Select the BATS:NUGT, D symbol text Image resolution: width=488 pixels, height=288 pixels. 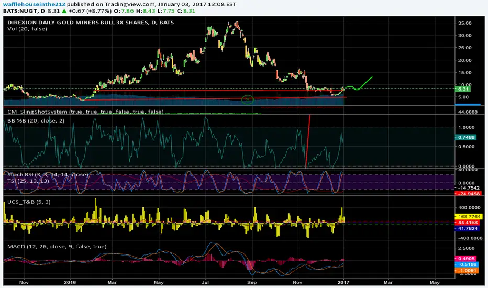pyautogui.click(x=24, y=11)
